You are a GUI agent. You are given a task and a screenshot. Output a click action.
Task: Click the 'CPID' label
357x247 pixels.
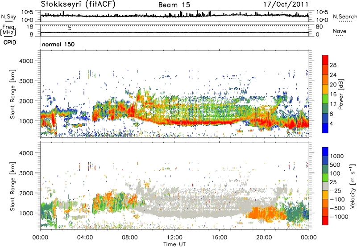tap(10, 42)
